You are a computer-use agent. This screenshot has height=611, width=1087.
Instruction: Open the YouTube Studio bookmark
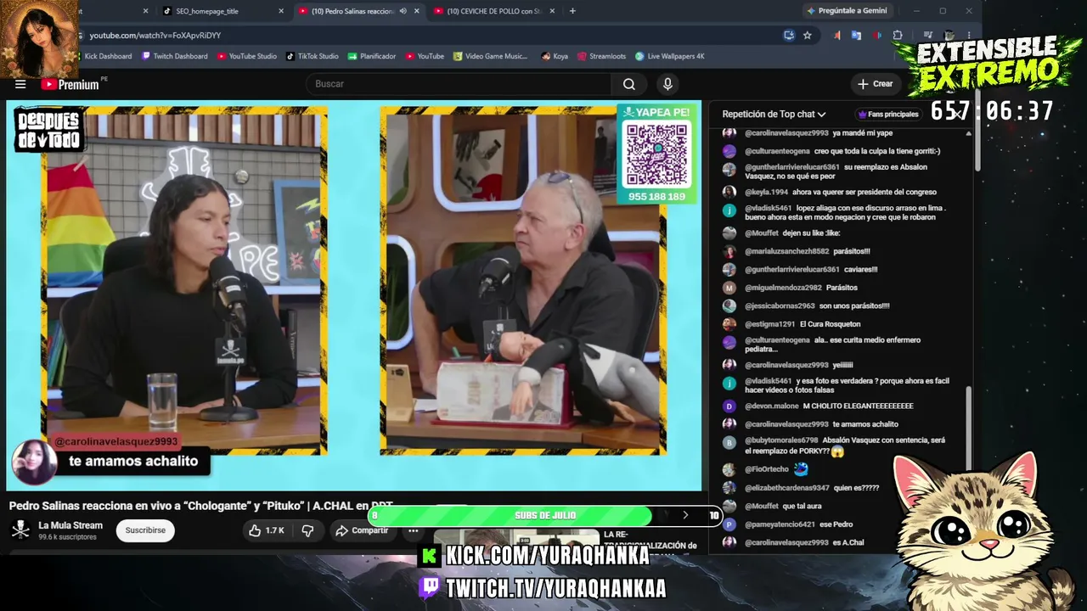click(x=247, y=56)
